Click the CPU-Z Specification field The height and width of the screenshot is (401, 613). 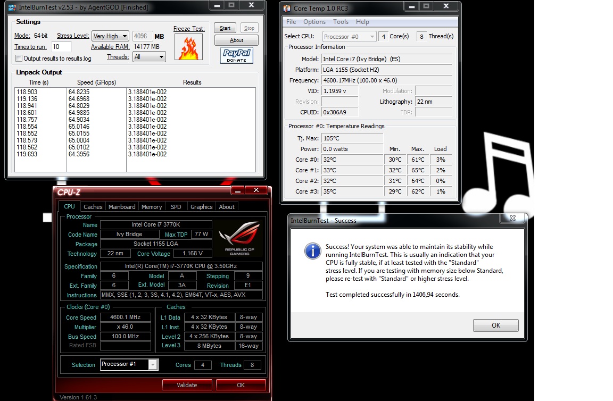(181, 266)
